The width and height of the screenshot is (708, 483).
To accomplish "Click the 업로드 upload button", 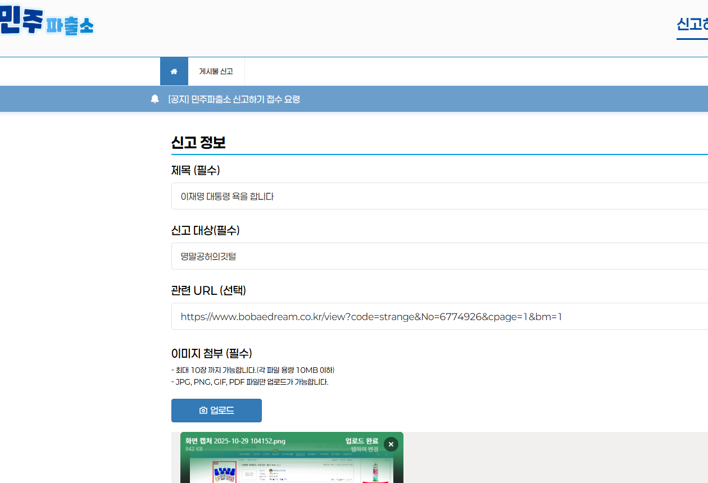I will point(216,410).
